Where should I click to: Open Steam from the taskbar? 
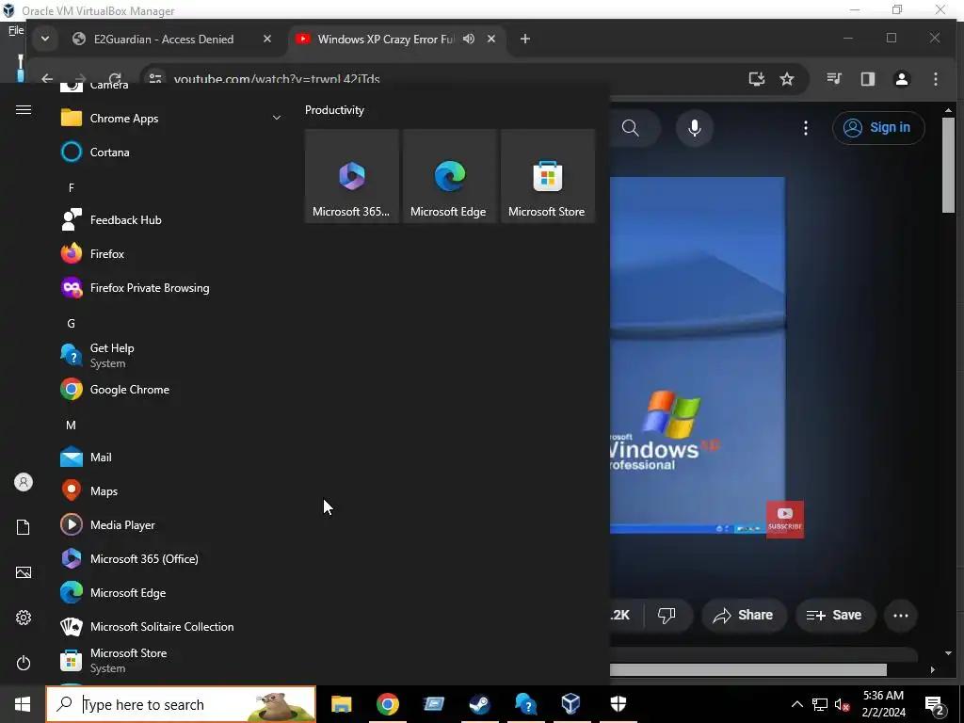(479, 704)
